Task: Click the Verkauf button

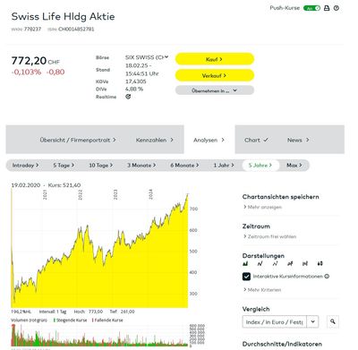Action: point(215,75)
